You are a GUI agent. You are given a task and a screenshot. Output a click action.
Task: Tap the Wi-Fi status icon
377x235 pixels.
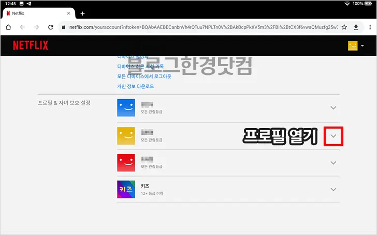click(347, 4)
